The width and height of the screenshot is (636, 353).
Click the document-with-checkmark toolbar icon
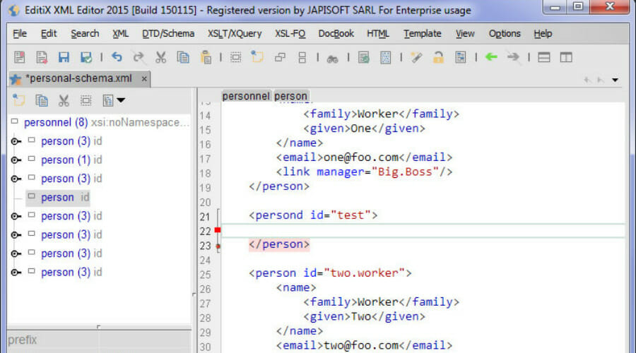[x=363, y=57]
